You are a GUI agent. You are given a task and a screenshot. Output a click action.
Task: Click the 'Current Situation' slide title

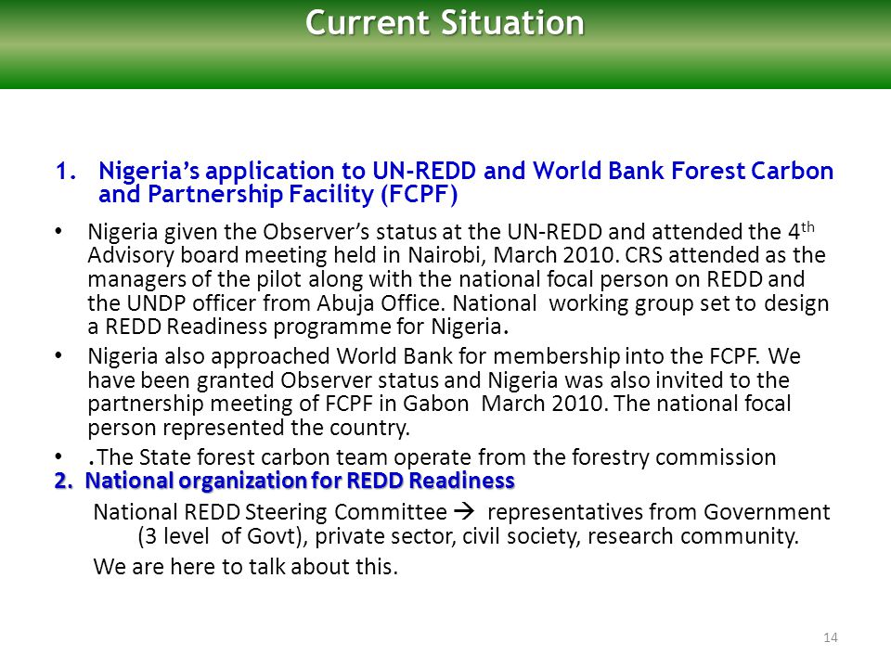445,23
